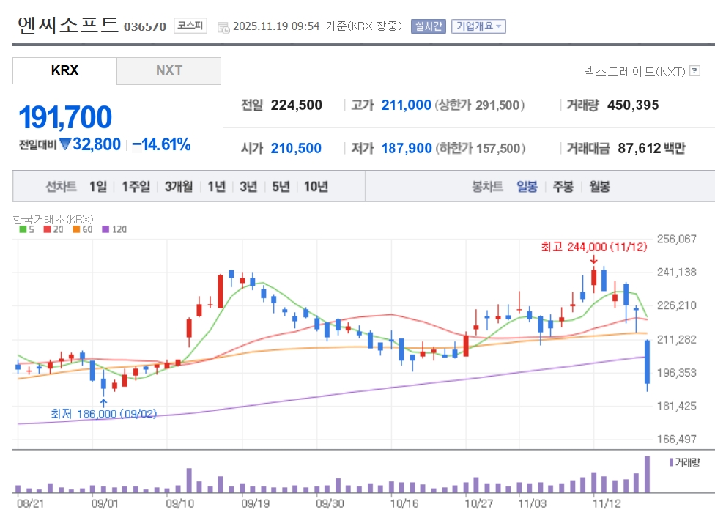Click the green 5-day moving average swatch
The height and width of the screenshot is (526, 715).
(x=22, y=229)
